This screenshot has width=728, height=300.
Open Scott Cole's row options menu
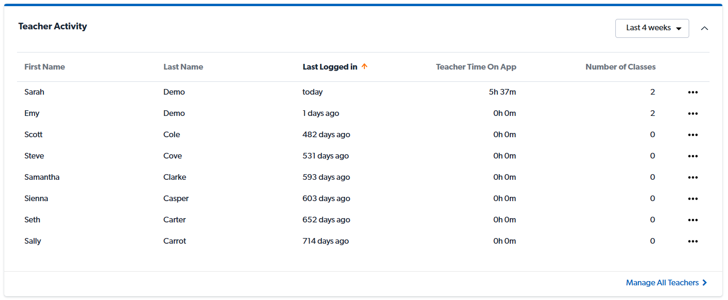coord(693,134)
